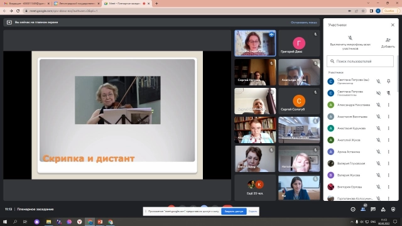Mute Анатолий Жуков's microphone
The height and width of the screenshot is (226, 402).
[378, 140]
